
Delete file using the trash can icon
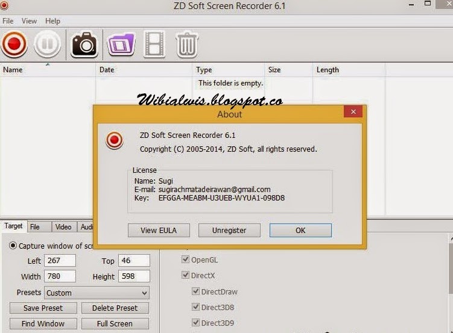[x=187, y=44]
